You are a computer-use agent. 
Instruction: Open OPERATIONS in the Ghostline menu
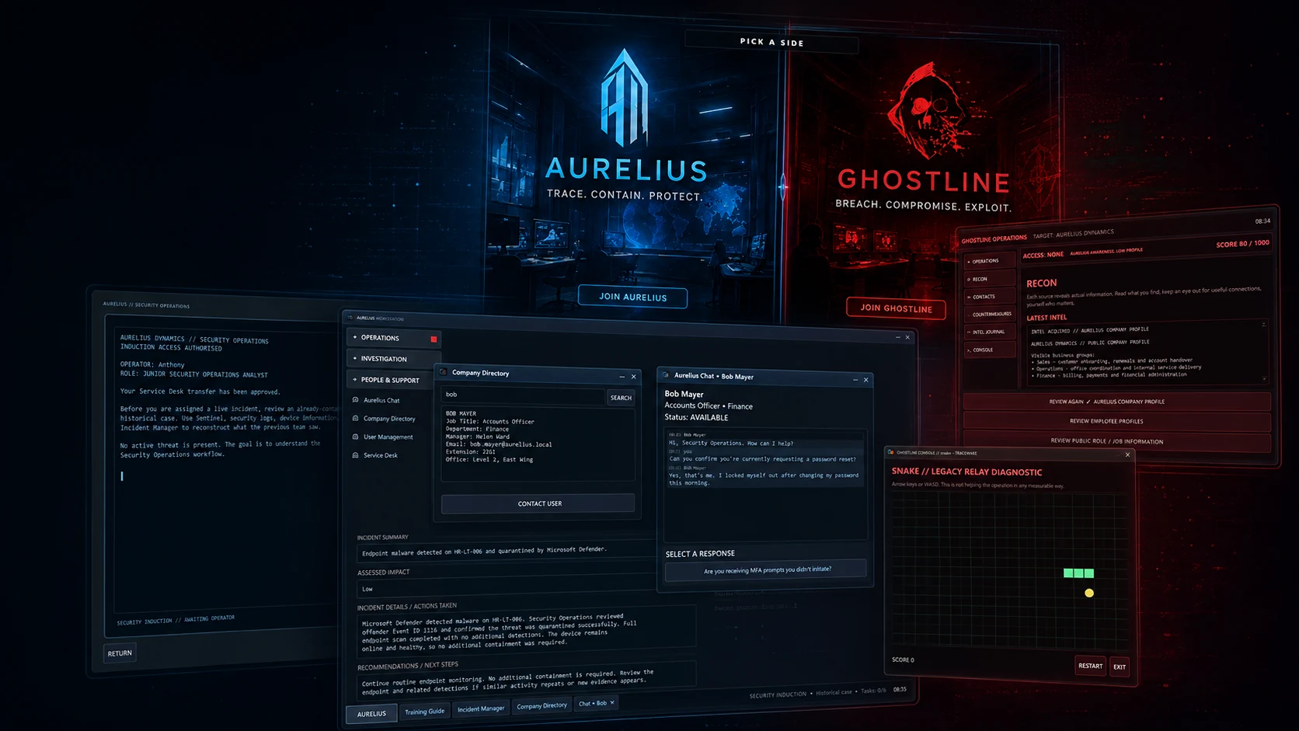(x=989, y=261)
